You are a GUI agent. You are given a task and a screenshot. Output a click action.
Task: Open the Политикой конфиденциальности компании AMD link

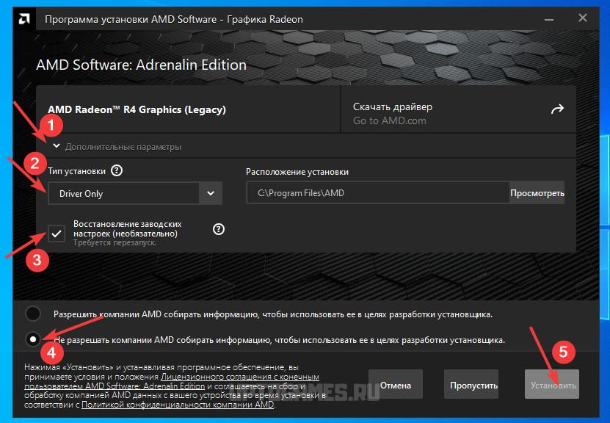[178, 405]
